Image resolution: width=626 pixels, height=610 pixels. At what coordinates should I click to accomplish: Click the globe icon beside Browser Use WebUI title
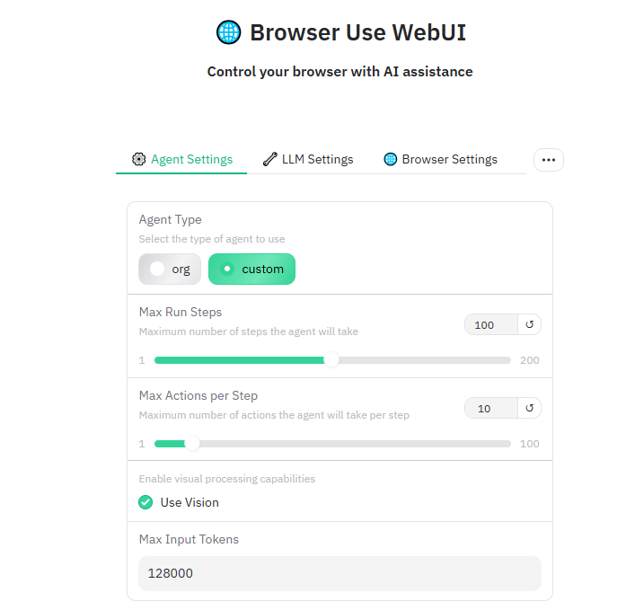point(229,33)
